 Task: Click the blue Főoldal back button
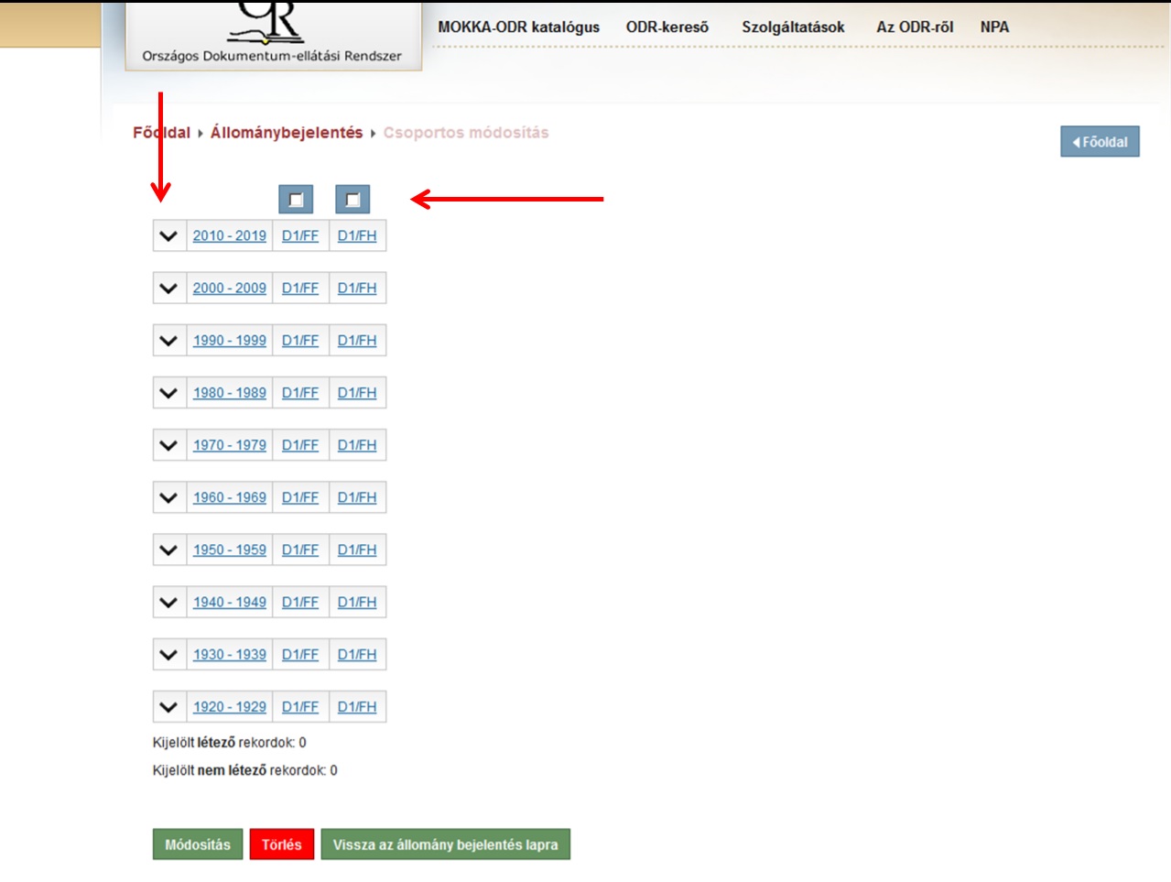coord(1100,142)
